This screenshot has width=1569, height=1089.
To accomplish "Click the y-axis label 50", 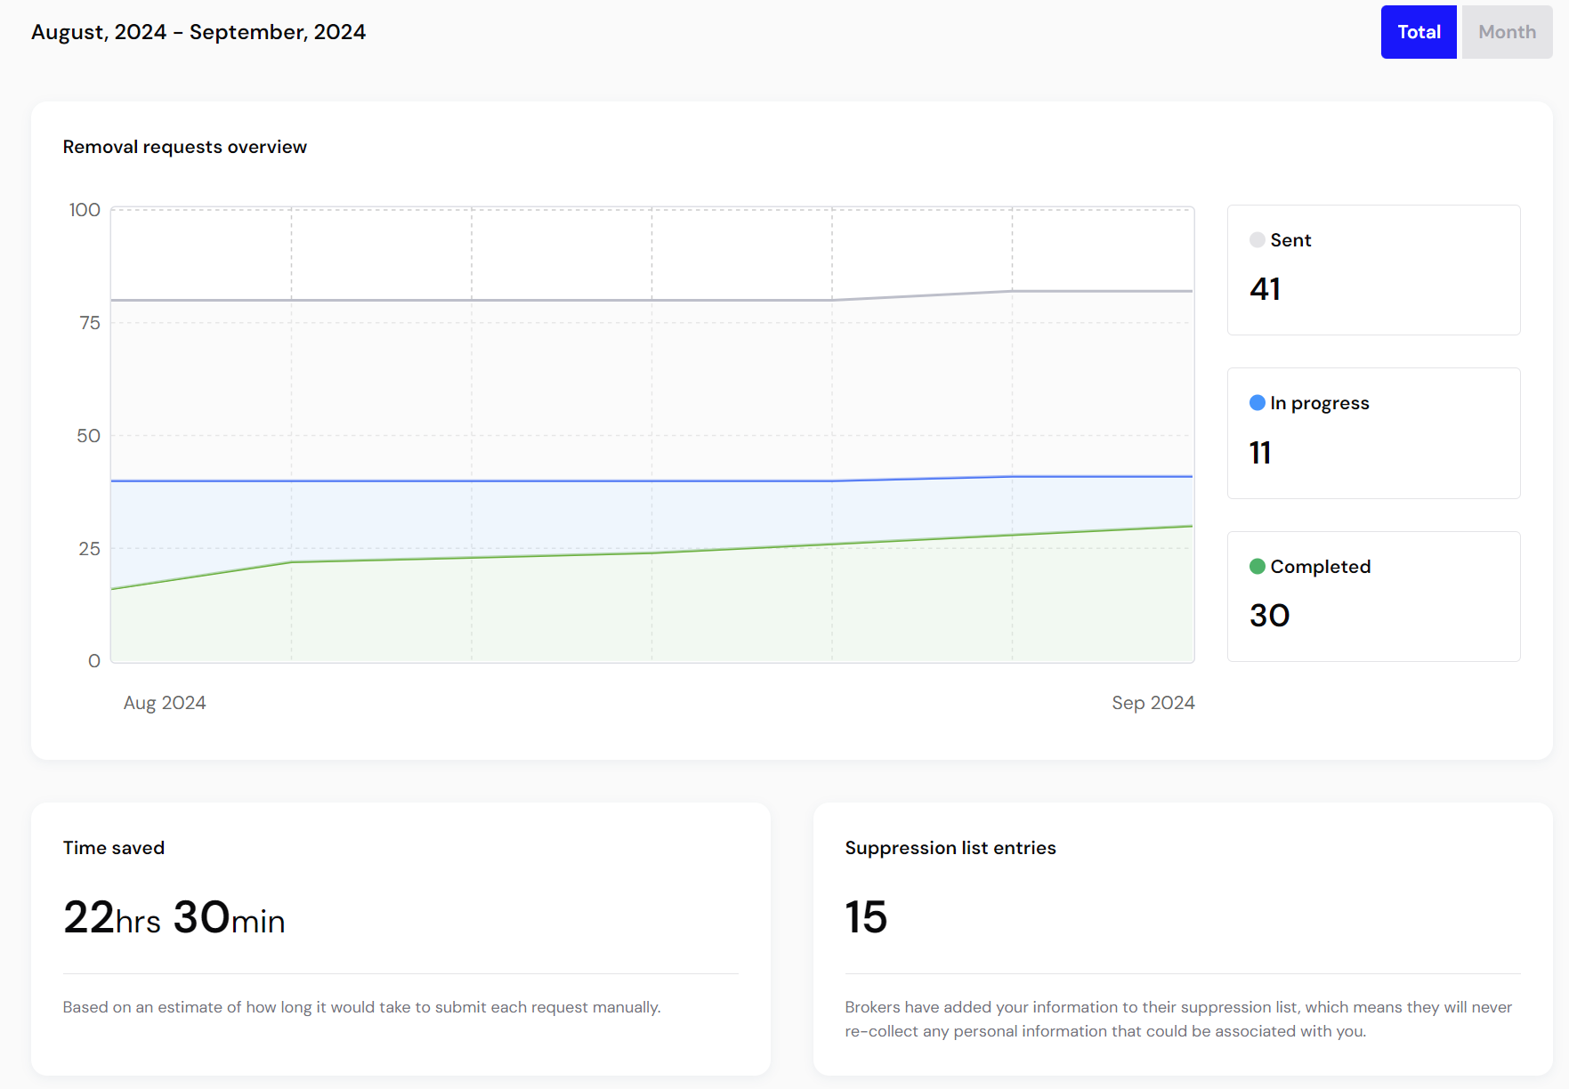I will point(88,436).
